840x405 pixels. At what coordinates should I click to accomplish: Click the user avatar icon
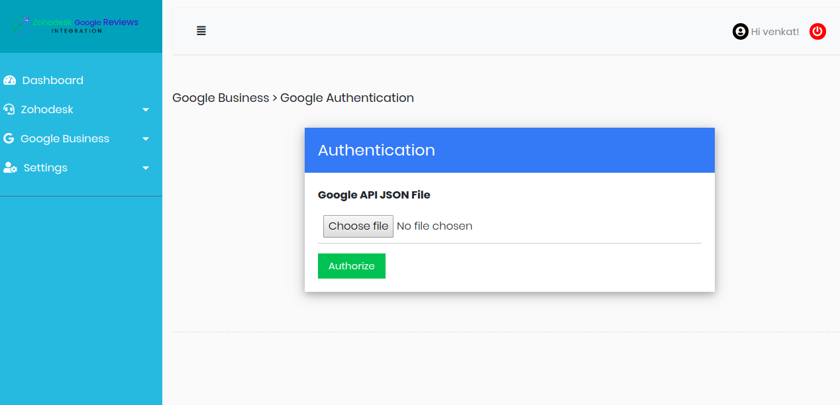point(740,31)
